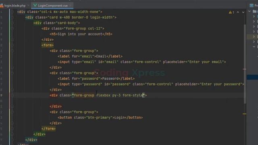
Task: Click the form-style class name
Action: tap(133, 95)
